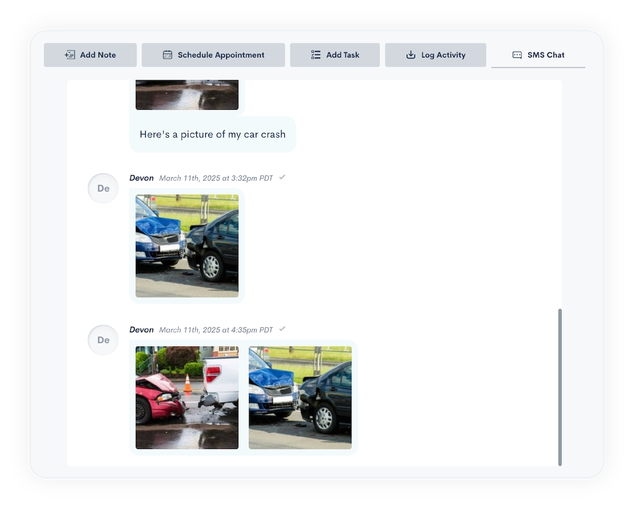This screenshot has width=633, height=509.
Task: Click the timestamp "March 11th, 2025 at 4:35pm PDT"
Action: 216,330
